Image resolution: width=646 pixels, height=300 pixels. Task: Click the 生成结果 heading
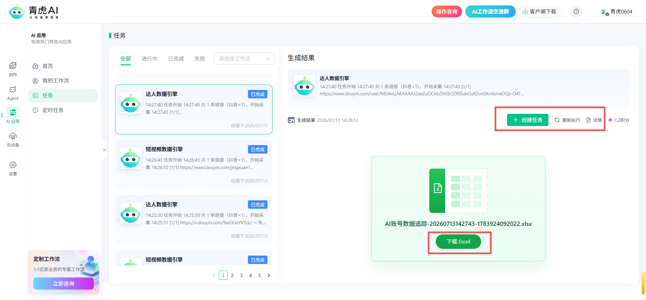coord(301,58)
